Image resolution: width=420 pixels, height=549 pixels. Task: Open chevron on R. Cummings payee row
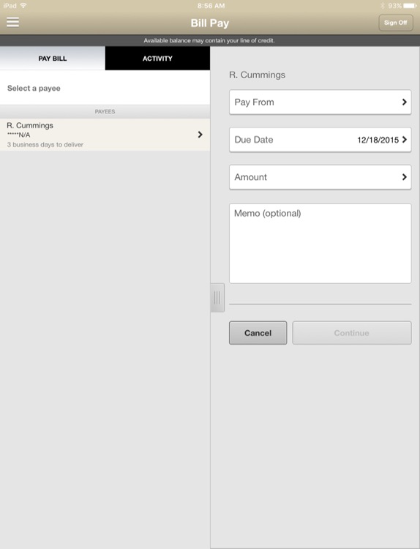coord(200,135)
